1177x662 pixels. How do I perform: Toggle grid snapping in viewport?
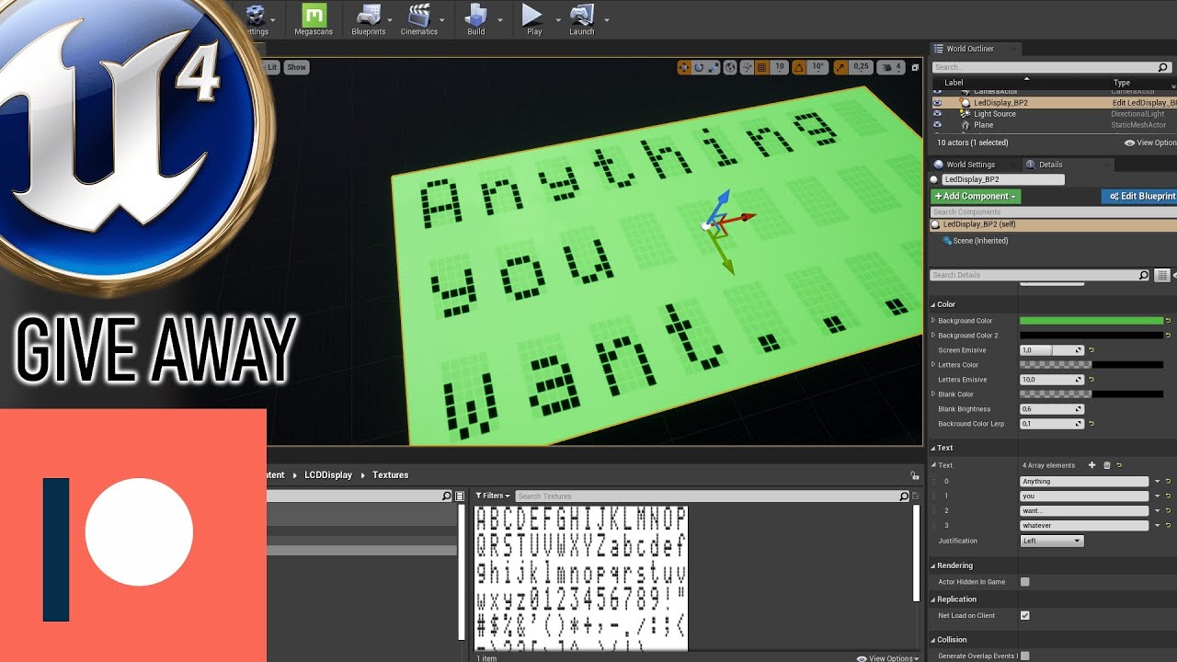click(761, 67)
